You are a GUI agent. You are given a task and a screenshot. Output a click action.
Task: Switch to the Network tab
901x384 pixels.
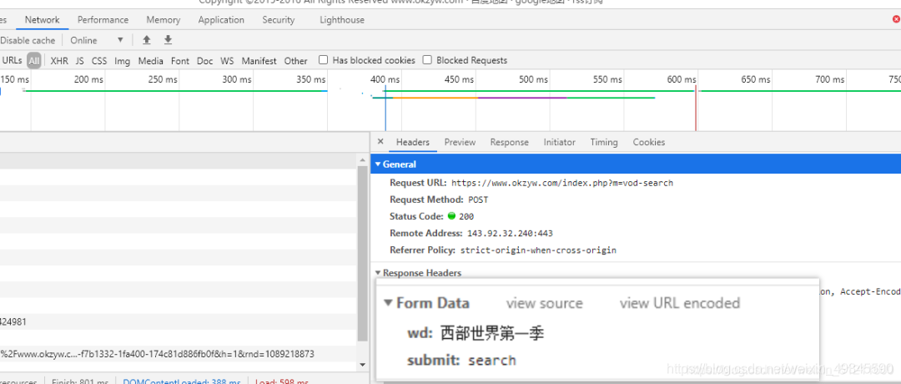tap(42, 19)
